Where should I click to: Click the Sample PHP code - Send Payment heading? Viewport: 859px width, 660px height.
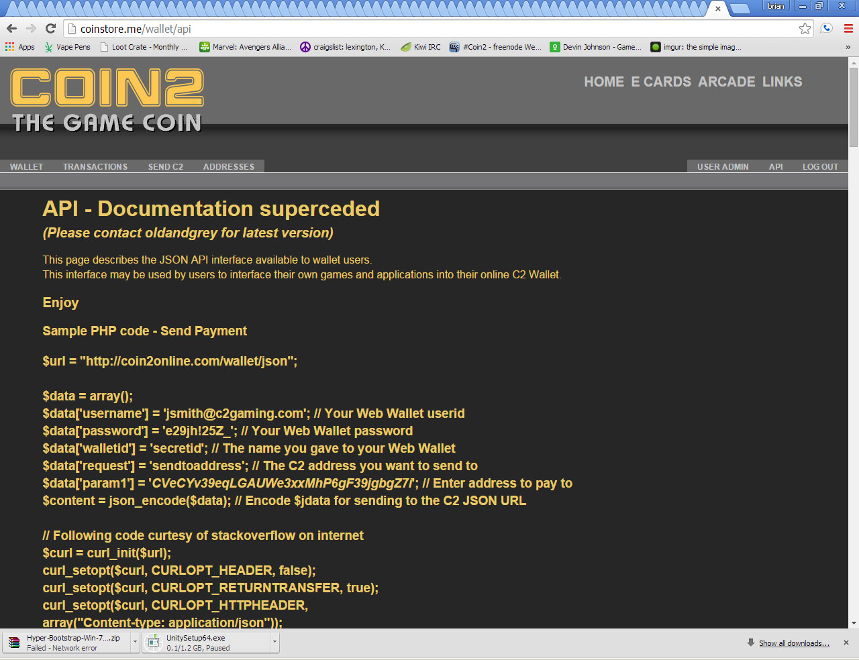coord(144,331)
